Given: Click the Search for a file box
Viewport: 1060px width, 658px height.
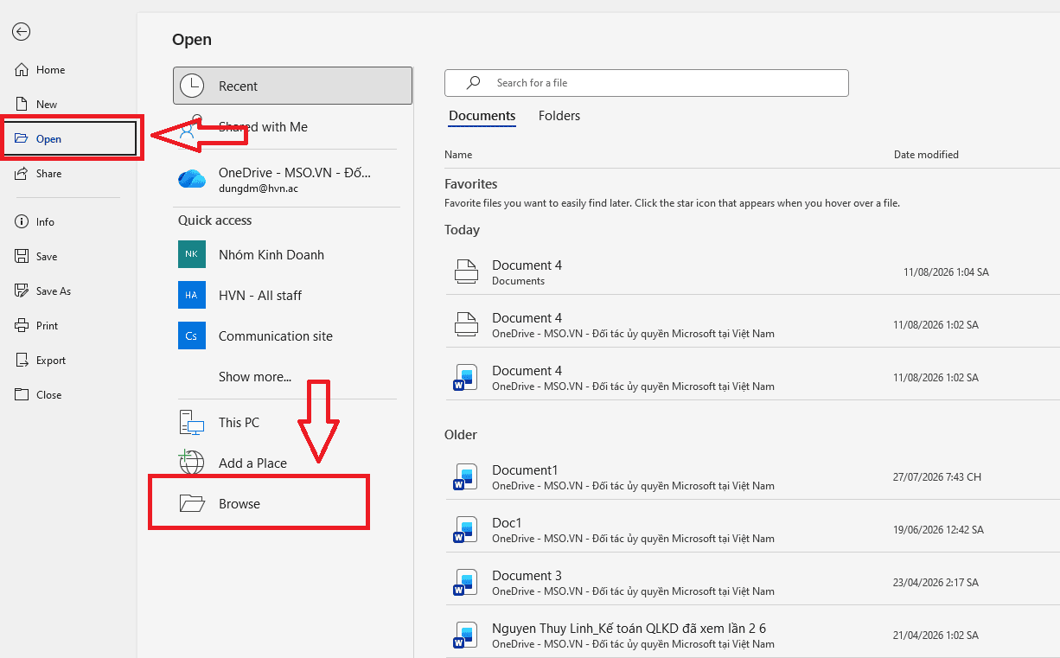Looking at the screenshot, I should click(647, 83).
